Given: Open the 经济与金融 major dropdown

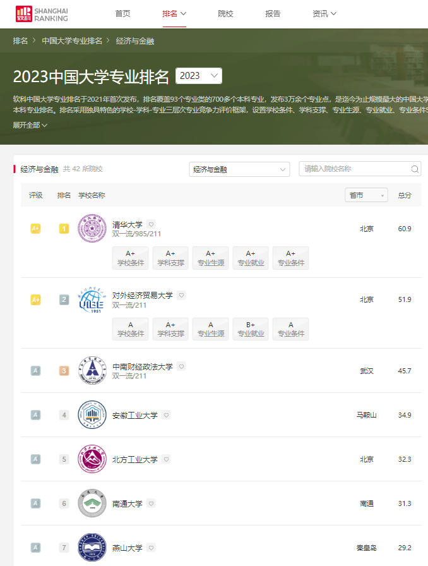Looking at the screenshot, I should (239, 169).
